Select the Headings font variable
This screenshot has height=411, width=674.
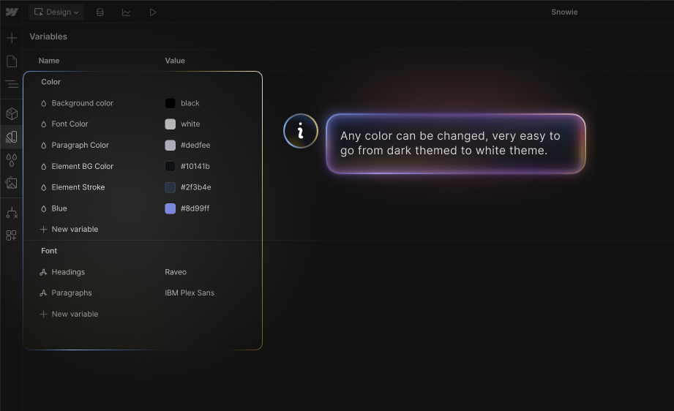point(68,272)
